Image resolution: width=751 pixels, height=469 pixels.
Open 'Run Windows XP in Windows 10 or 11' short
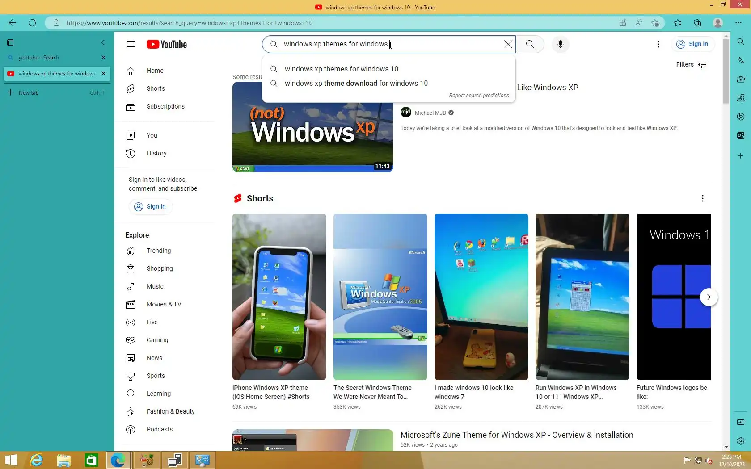point(582,297)
